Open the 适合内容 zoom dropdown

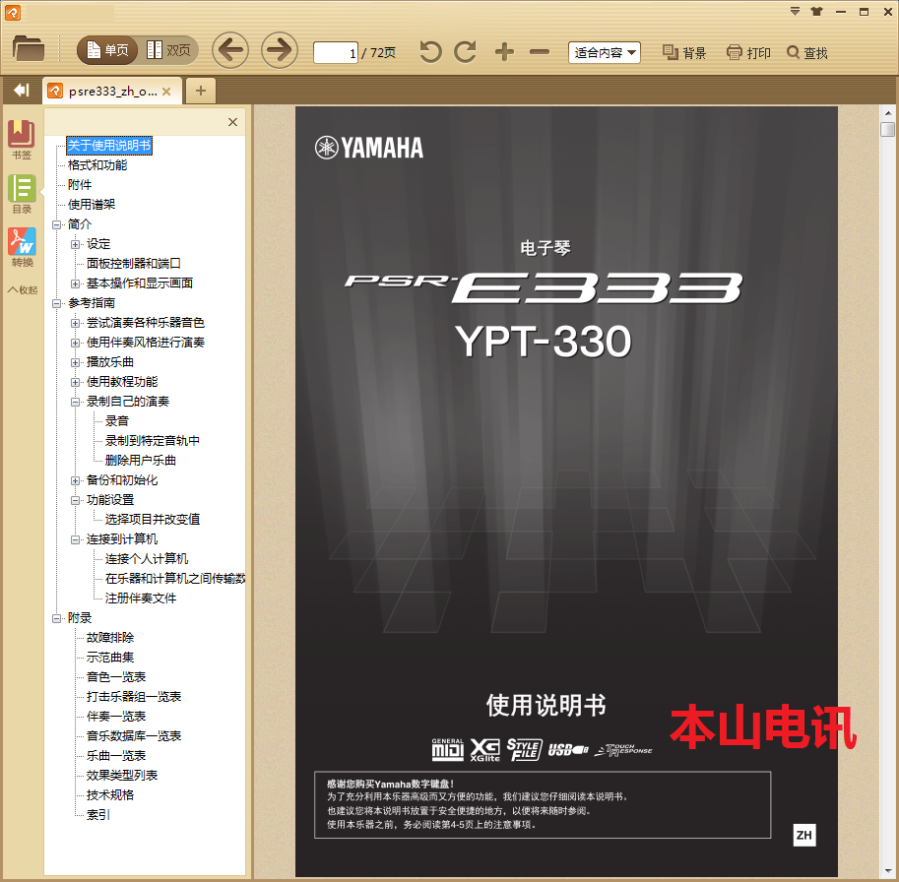tap(604, 53)
